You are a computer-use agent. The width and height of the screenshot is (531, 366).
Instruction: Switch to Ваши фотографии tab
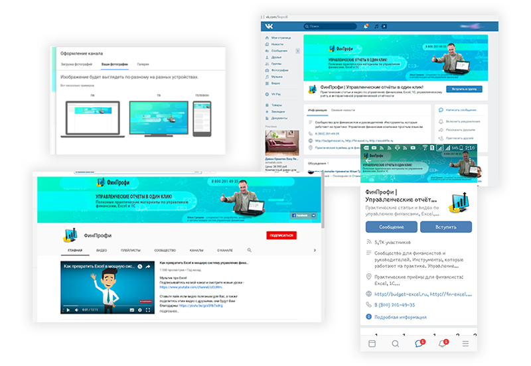pyautogui.click(x=115, y=64)
